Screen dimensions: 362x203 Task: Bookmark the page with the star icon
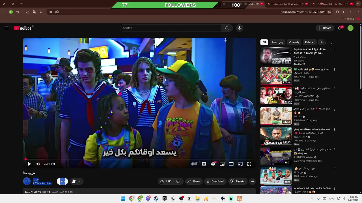tap(51, 12)
